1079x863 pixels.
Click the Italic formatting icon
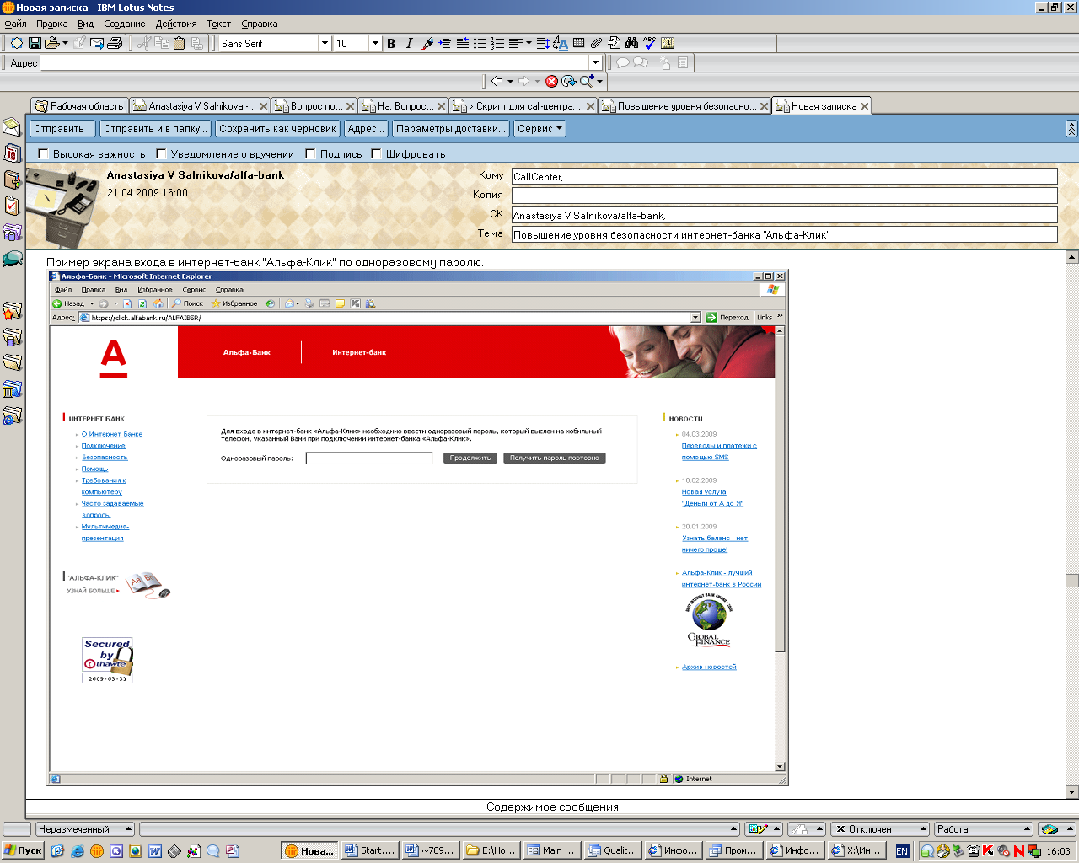[x=409, y=43]
